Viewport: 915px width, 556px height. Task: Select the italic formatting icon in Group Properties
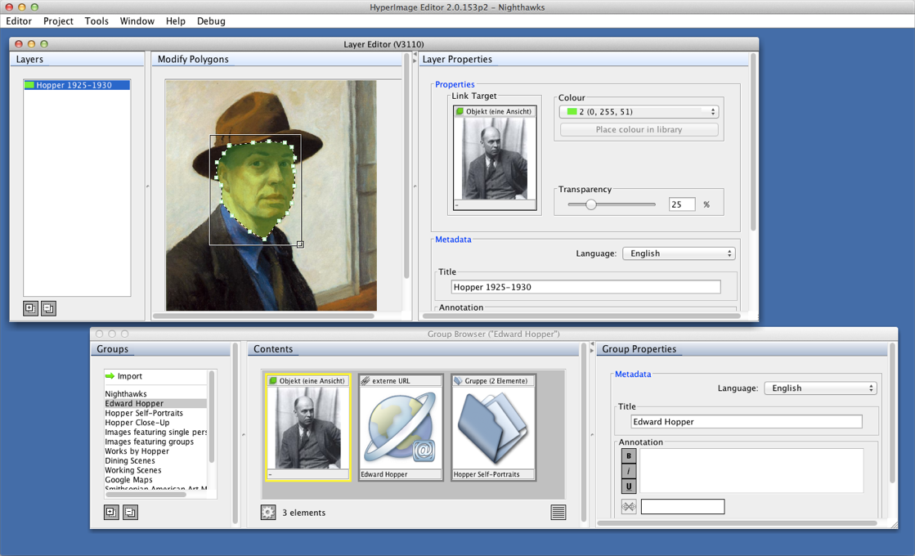[x=628, y=471]
